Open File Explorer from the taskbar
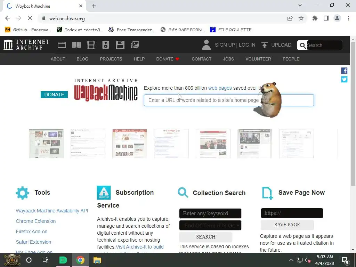 [x=97, y=260]
